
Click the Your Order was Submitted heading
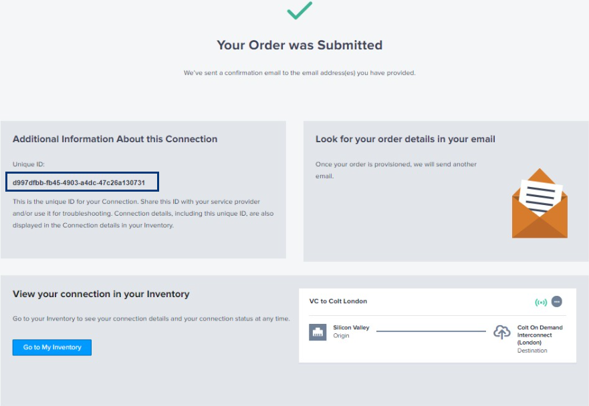click(300, 45)
